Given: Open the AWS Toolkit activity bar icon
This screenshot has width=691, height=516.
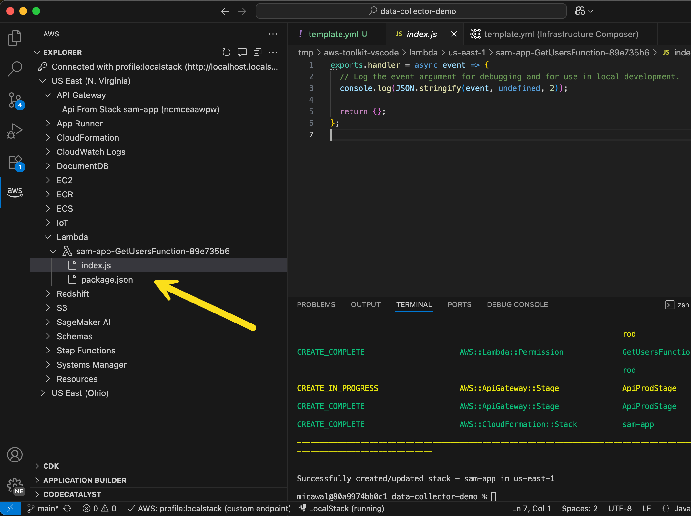Looking at the screenshot, I should point(15,192).
